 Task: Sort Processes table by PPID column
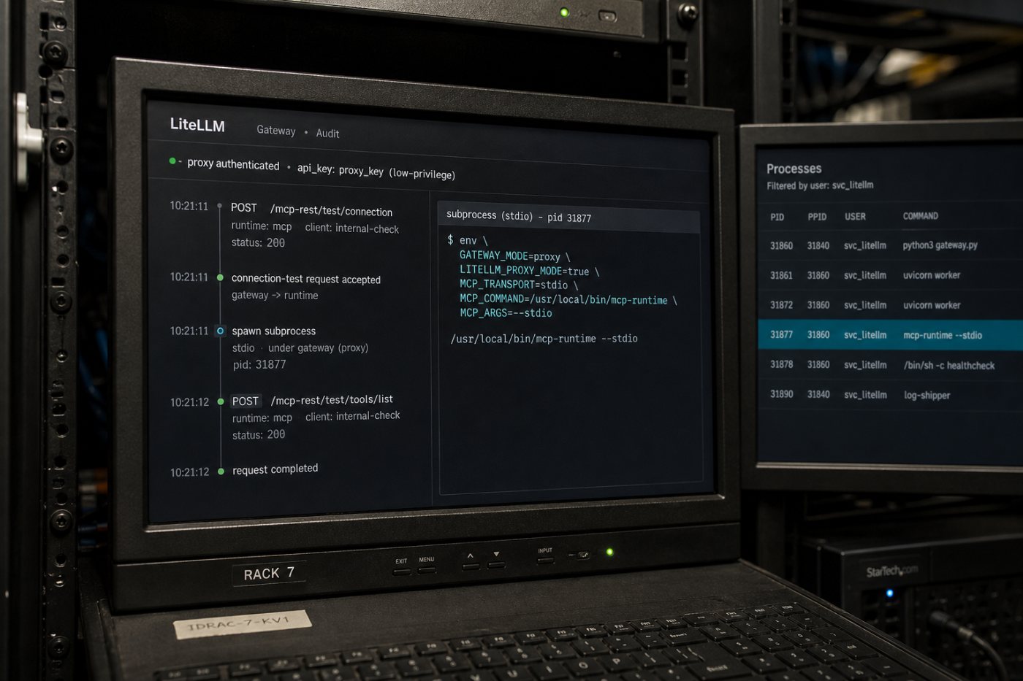[x=817, y=217]
